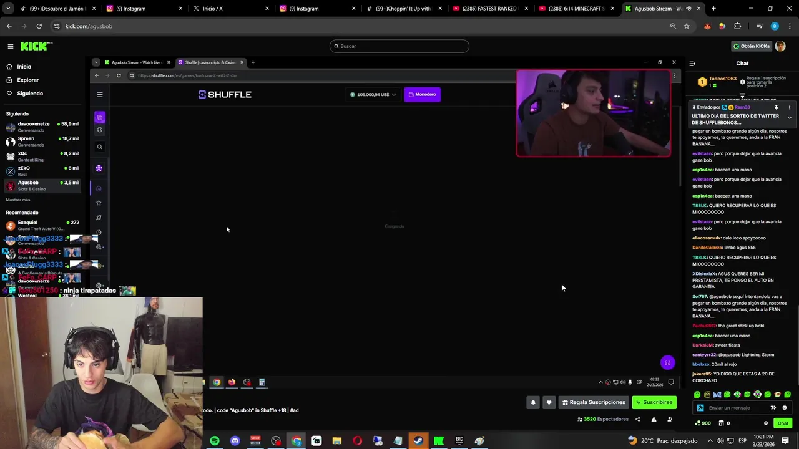The width and height of the screenshot is (799, 449).
Task: Click Obtén KICKs button
Action: tap(752, 46)
